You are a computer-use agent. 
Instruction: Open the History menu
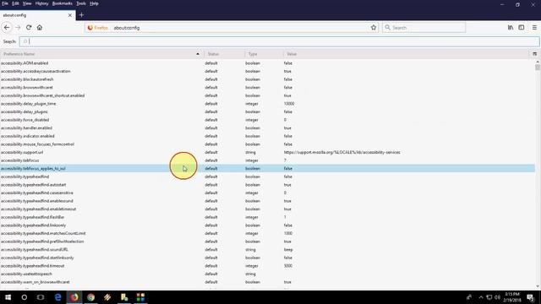pyautogui.click(x=41, y=3)
